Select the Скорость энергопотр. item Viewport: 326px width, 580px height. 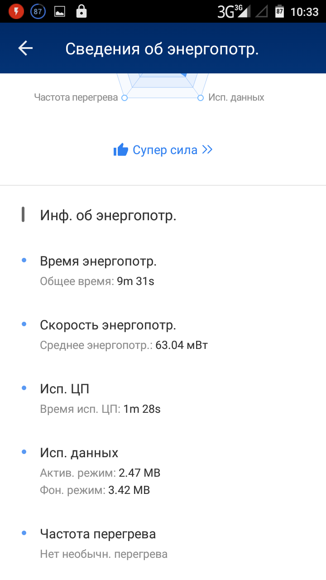click(x=108, y=325)
